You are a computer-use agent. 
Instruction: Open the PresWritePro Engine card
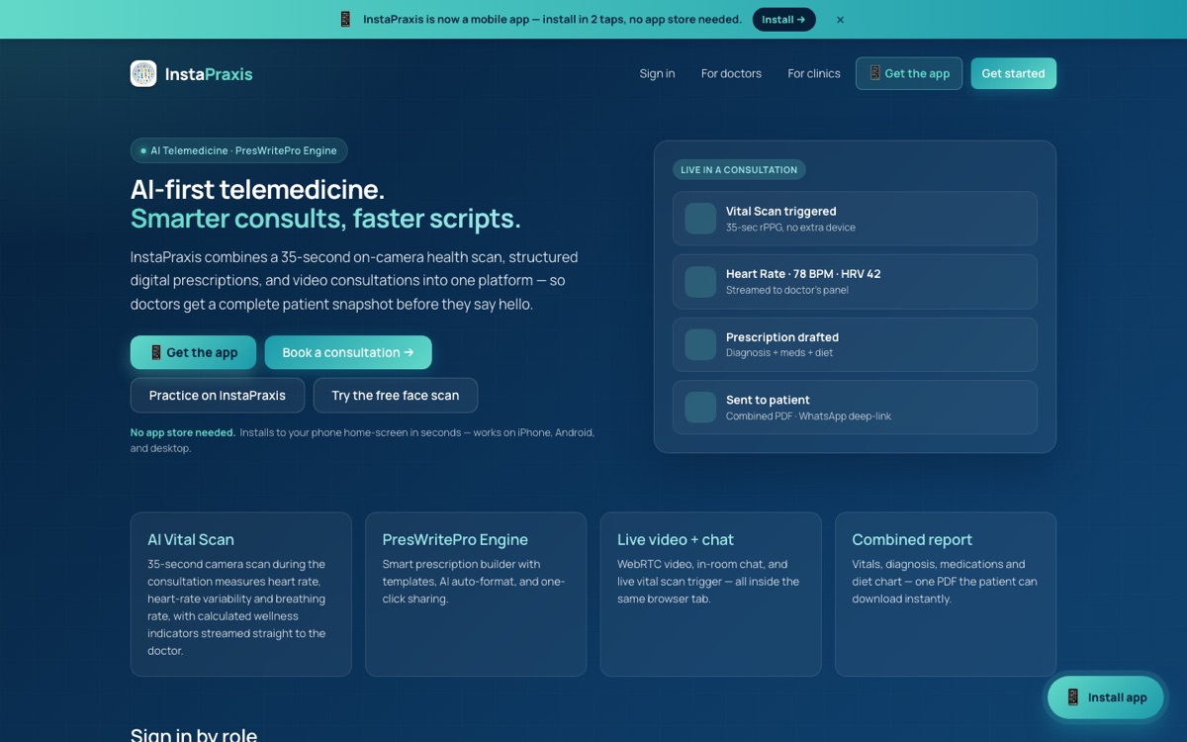point(476,594)
